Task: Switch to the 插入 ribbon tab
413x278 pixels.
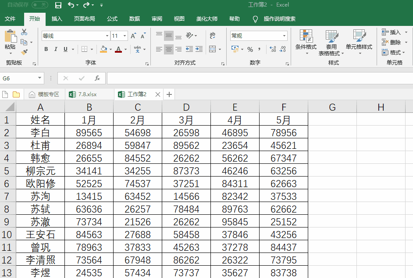Action: (x=57, y=19)
